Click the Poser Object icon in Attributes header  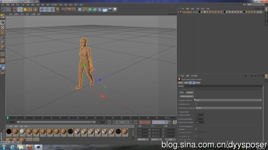point(179,79)
